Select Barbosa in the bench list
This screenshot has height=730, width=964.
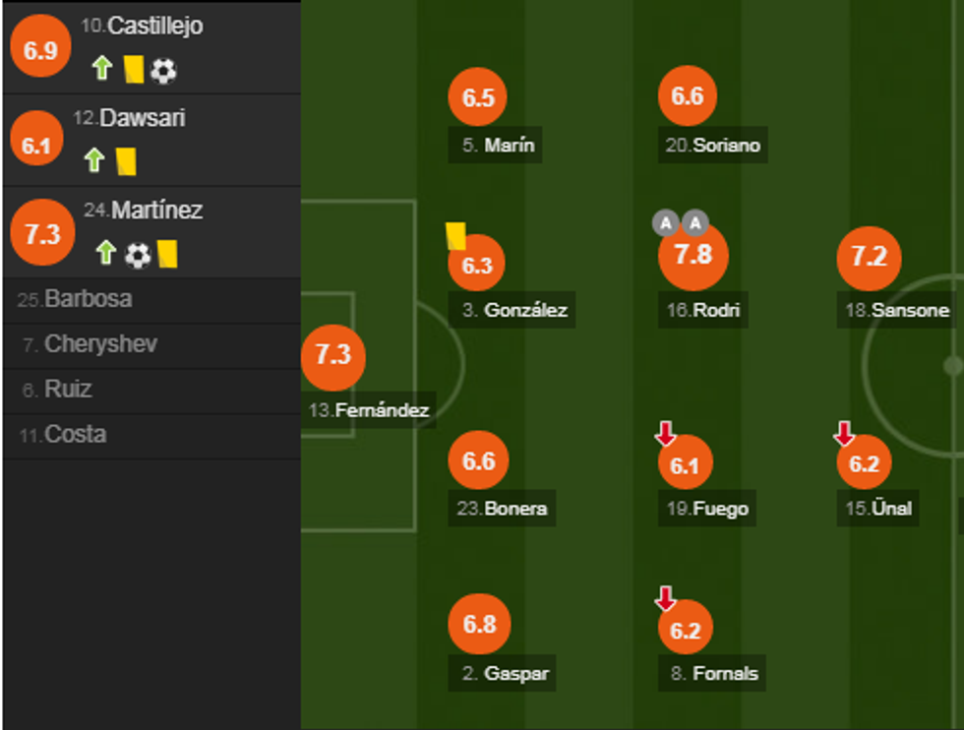coord(88,299)
